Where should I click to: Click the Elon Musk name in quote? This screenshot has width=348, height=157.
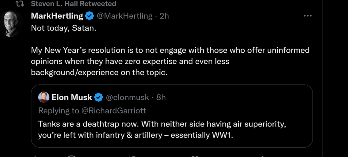72,97
